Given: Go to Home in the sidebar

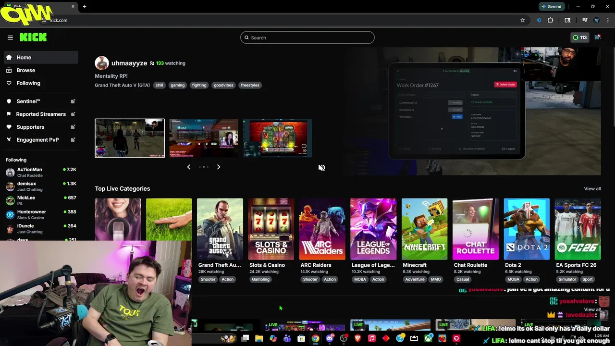Looking at the screenshot, I should click(x=41, y=57).
